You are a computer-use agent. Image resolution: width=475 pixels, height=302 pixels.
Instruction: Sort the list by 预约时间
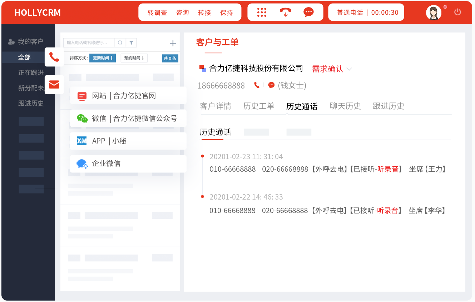click(x=134, y=58)
